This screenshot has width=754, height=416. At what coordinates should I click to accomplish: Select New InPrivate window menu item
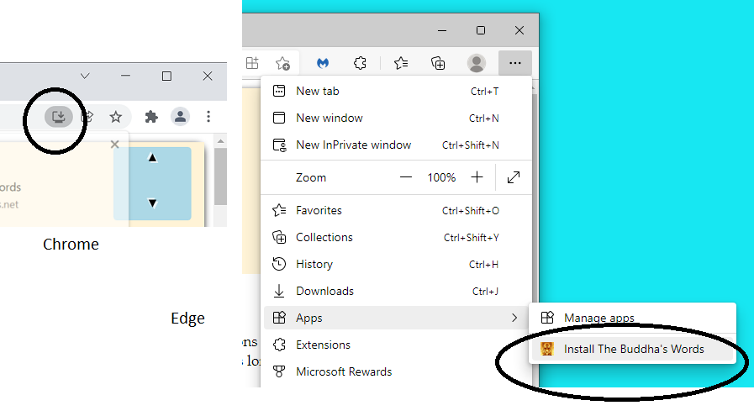pos(396,145)
